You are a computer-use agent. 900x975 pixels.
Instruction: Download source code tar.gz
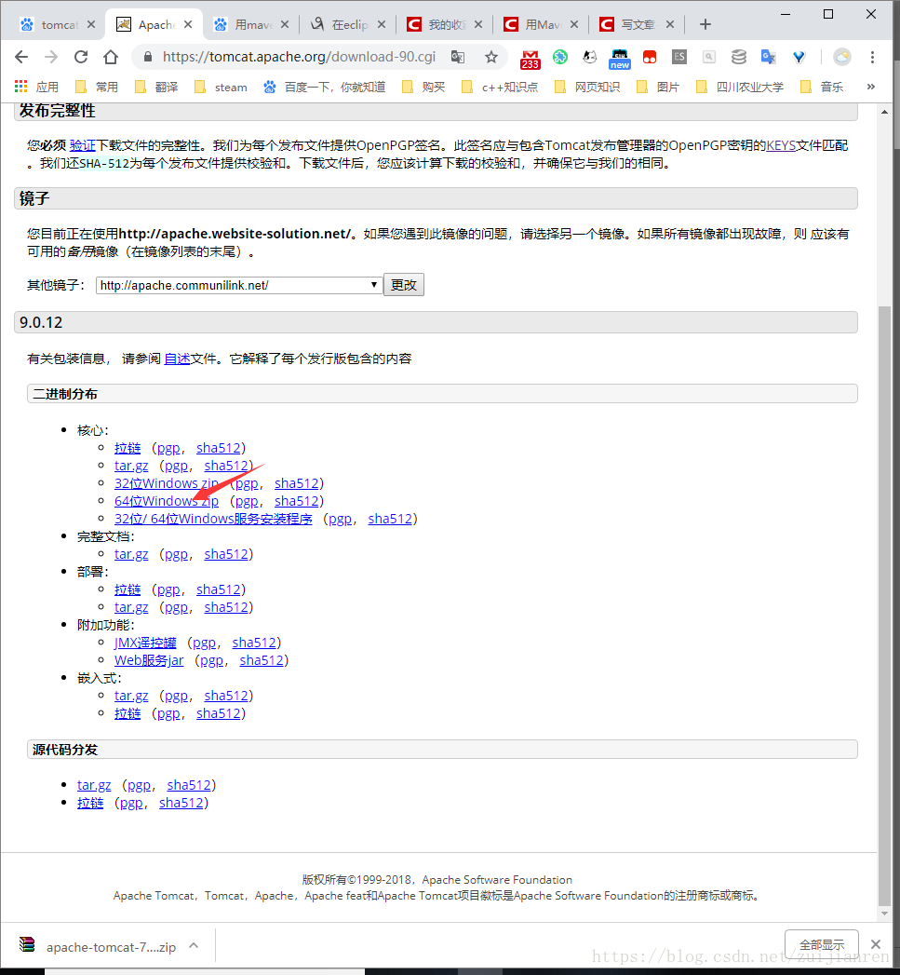(x=94, y=785)
